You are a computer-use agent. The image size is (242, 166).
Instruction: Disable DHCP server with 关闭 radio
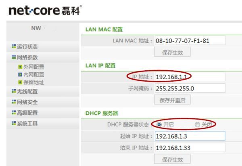(x=197, y=124)
